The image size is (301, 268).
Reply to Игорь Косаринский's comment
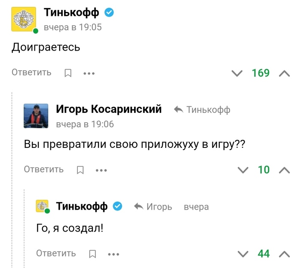point(43,169)
